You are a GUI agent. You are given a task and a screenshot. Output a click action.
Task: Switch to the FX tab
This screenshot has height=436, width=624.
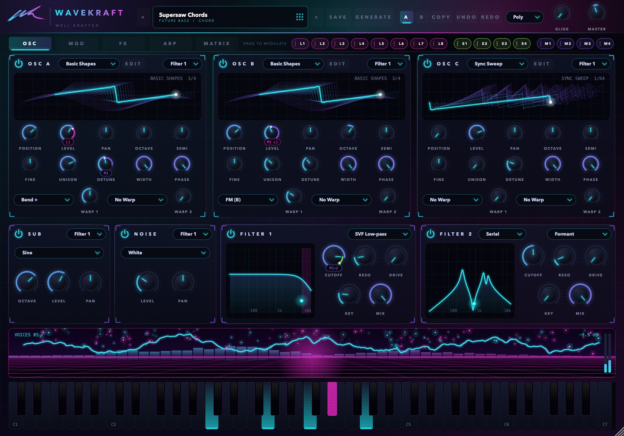[123, 43]
